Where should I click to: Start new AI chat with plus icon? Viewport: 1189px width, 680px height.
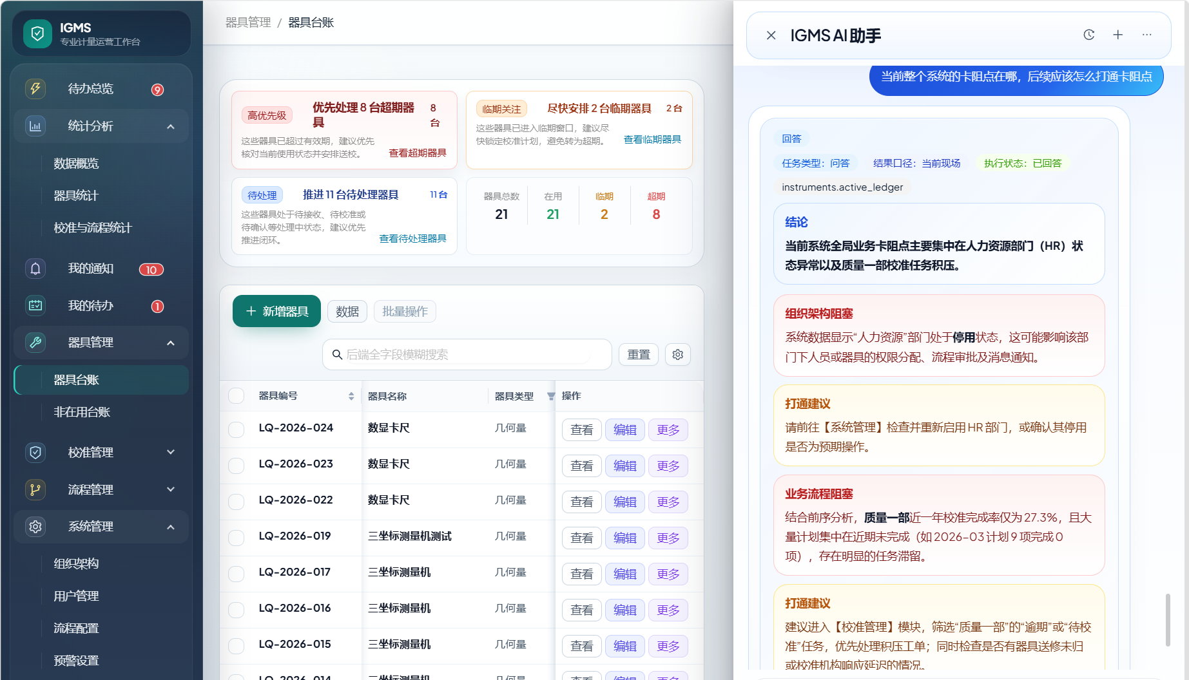(x=1118, y=35)
